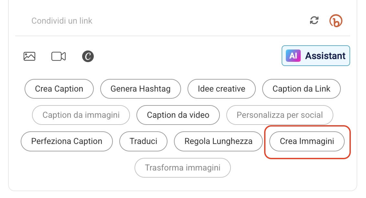Select Trasforma immagini chip
The height and width of the screenshot is (198, 366).
(183, 168)
